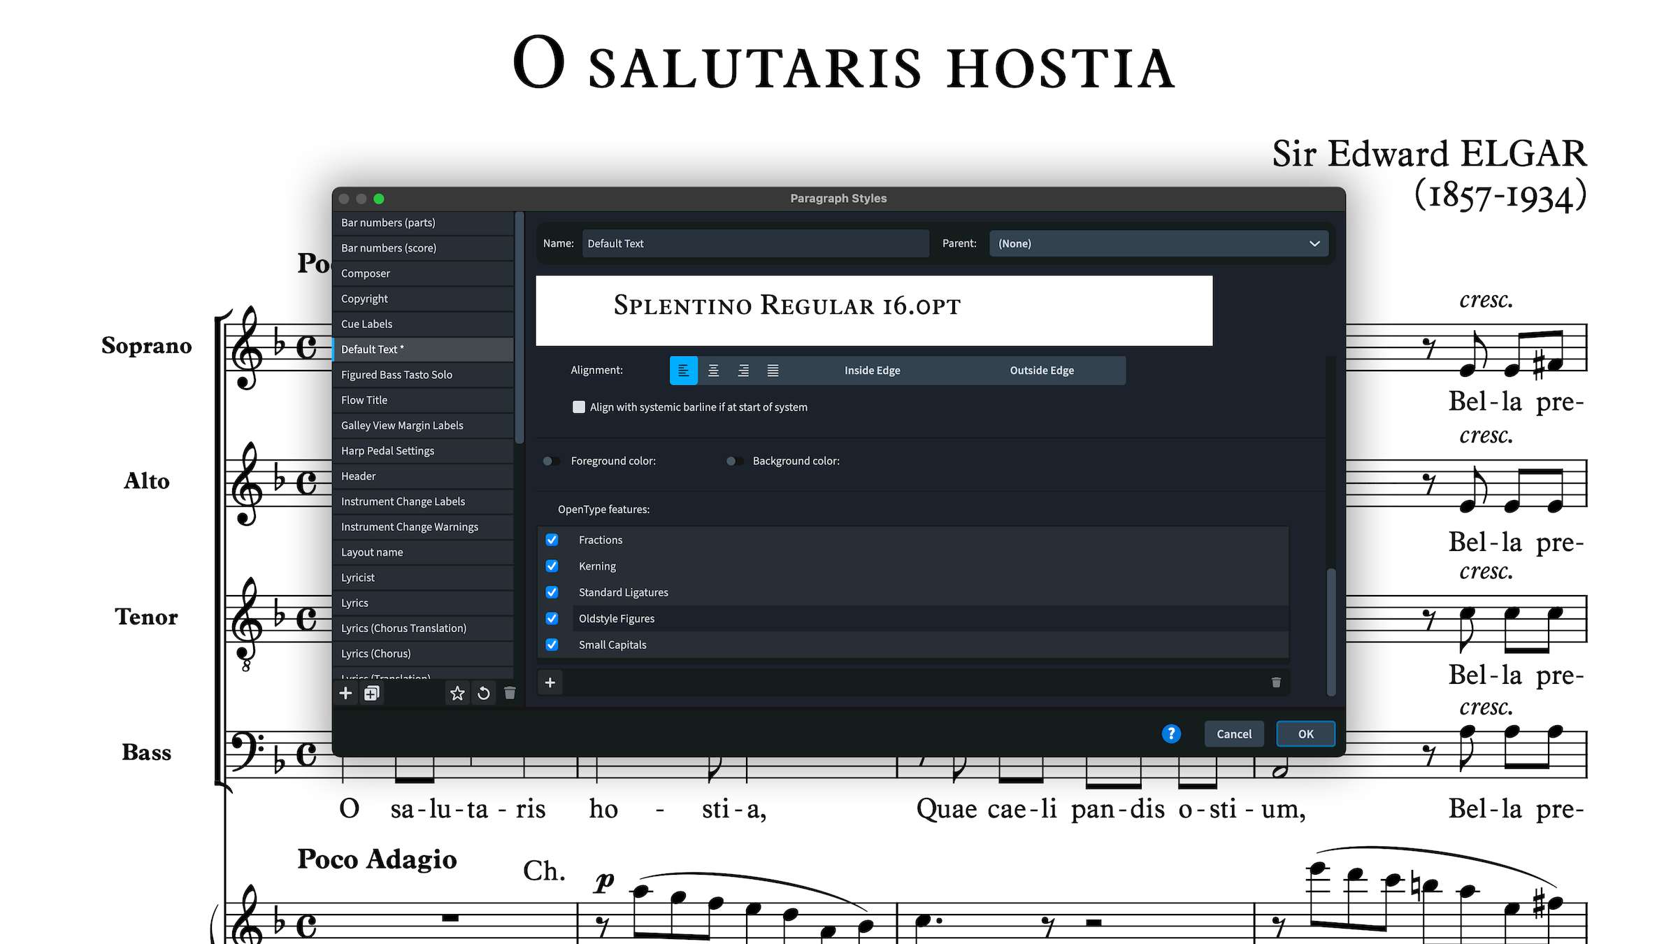Select Flow Title in the styles list
Image resolution: width=1678 pixels, height=944 pixels.
coord(364,400)
